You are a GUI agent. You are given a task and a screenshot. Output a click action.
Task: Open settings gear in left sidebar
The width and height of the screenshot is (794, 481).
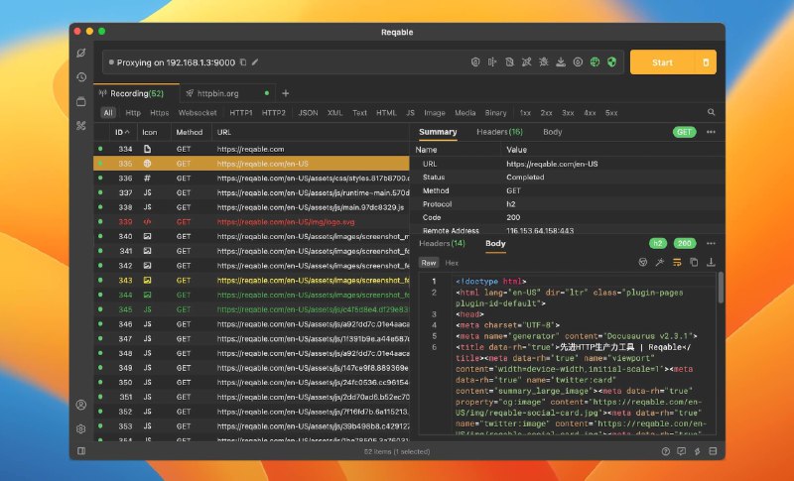click(x=80, y=428)
